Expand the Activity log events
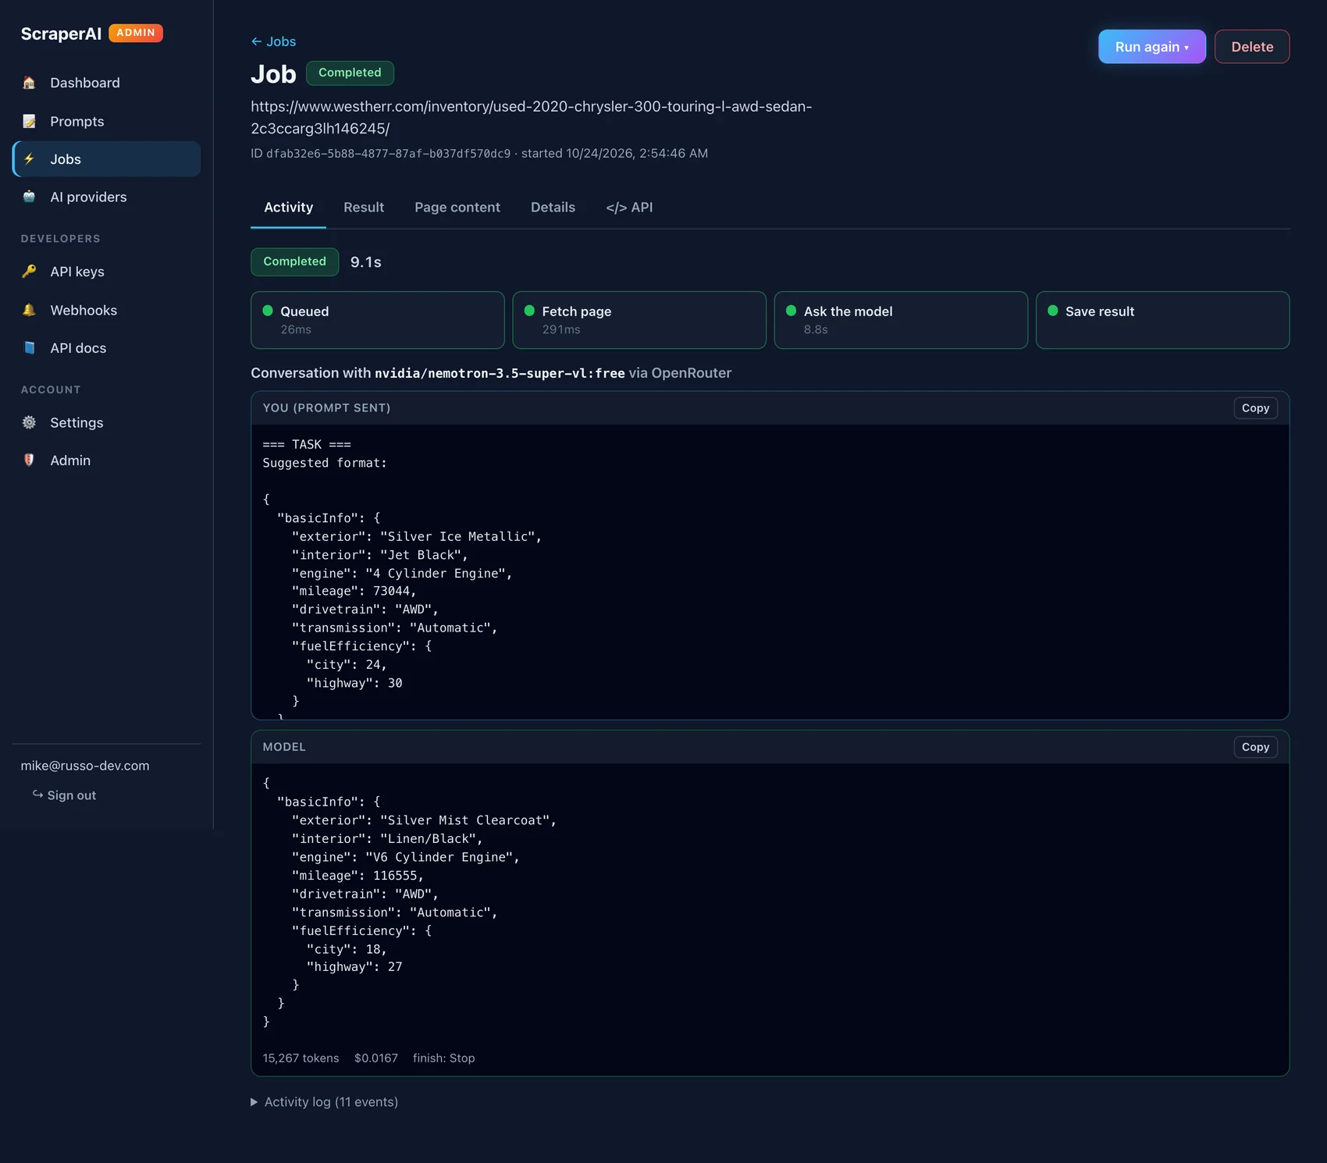Image resolution: width=1327 pixels, height=1163 pixels. [x=324, y=1102]
